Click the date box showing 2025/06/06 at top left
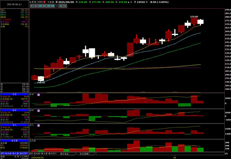This screenshot has width=231, height=159. click(14, 4)
